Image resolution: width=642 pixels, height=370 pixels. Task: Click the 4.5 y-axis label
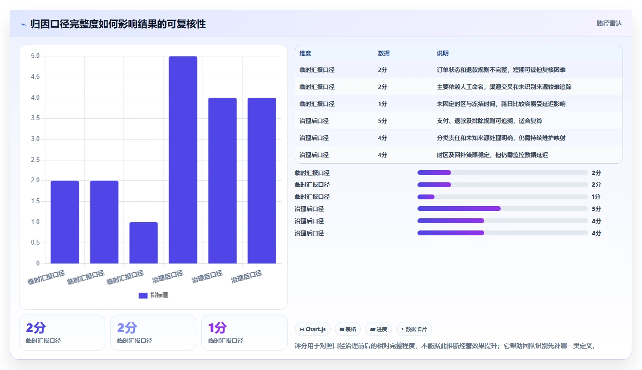(x=35, y=77)
